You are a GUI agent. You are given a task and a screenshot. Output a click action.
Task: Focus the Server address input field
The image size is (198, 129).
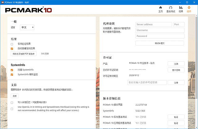point(154,24)
